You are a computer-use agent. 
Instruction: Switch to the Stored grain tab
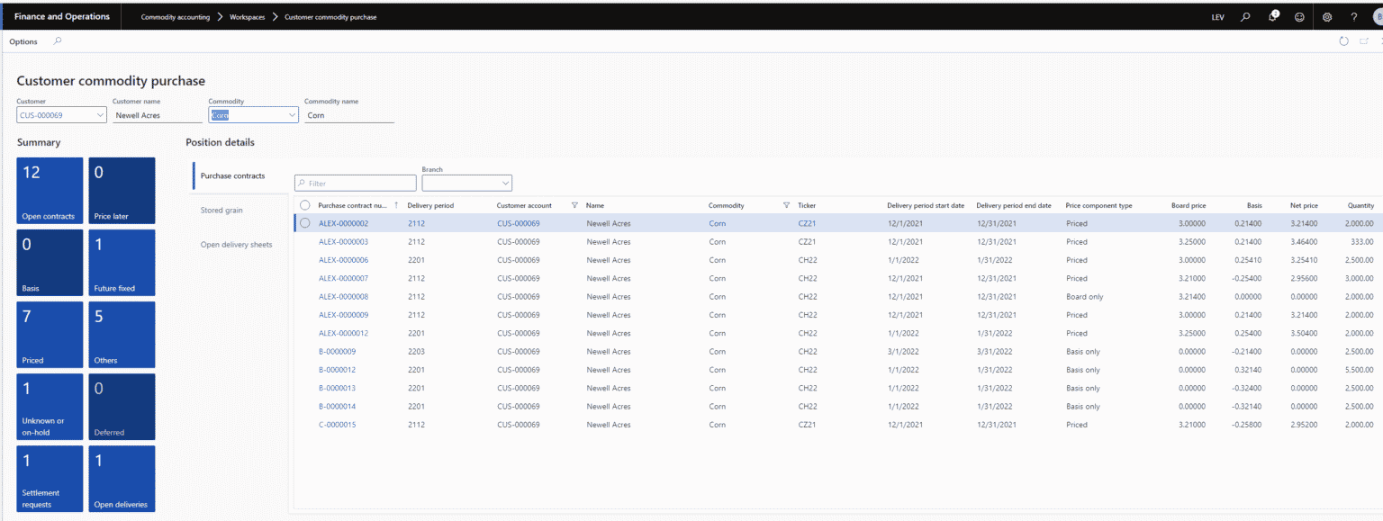[x=221, y=210]
